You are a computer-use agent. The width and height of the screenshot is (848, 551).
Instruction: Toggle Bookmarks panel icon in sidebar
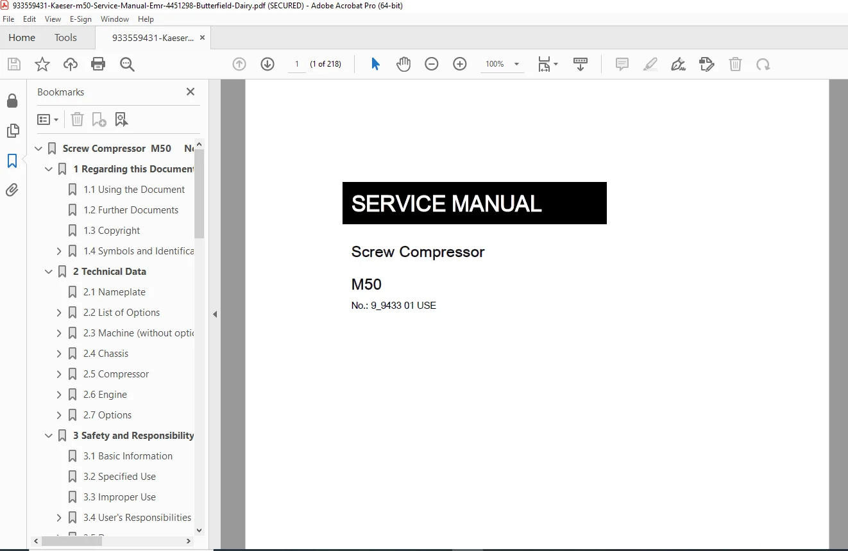click(12, 161)
